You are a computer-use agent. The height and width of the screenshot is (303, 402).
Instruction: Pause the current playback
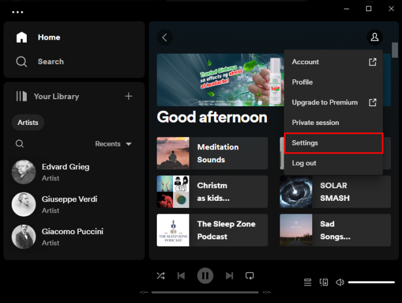coord(205,276)
